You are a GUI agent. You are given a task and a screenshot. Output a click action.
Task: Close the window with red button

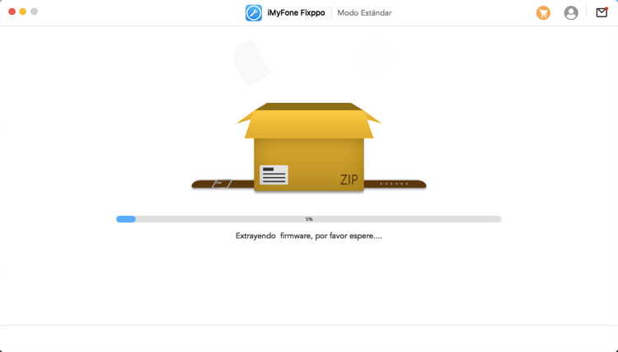pos(12,12)
